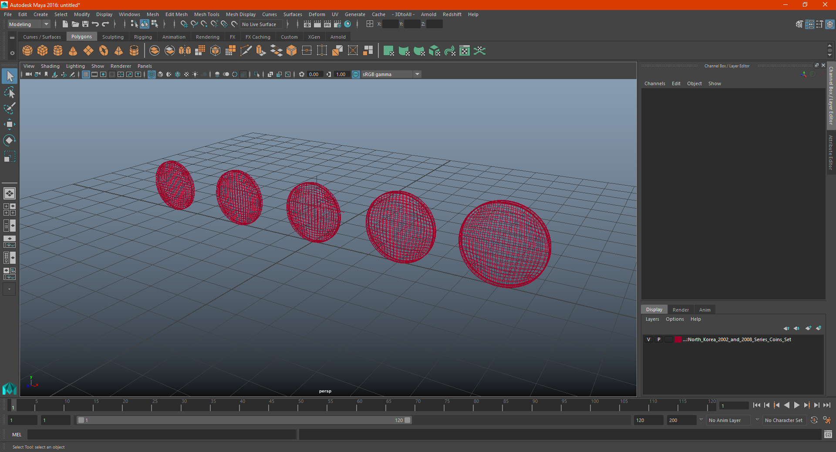Click the Redo arrow icon
The height and width of the screenshot is (452, 836).
(105, 24)
